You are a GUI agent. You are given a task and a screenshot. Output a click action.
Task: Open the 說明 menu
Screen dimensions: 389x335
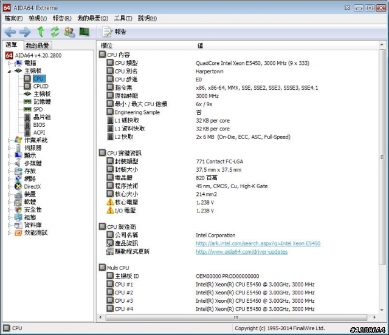pos(147,18)
